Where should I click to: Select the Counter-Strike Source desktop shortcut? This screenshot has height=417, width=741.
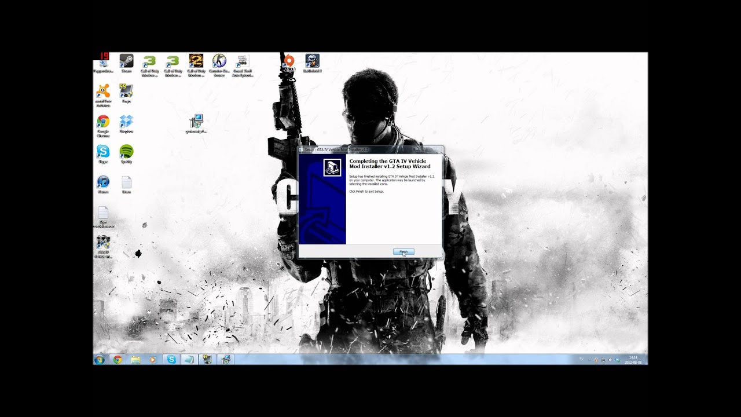tap(219, 65)
